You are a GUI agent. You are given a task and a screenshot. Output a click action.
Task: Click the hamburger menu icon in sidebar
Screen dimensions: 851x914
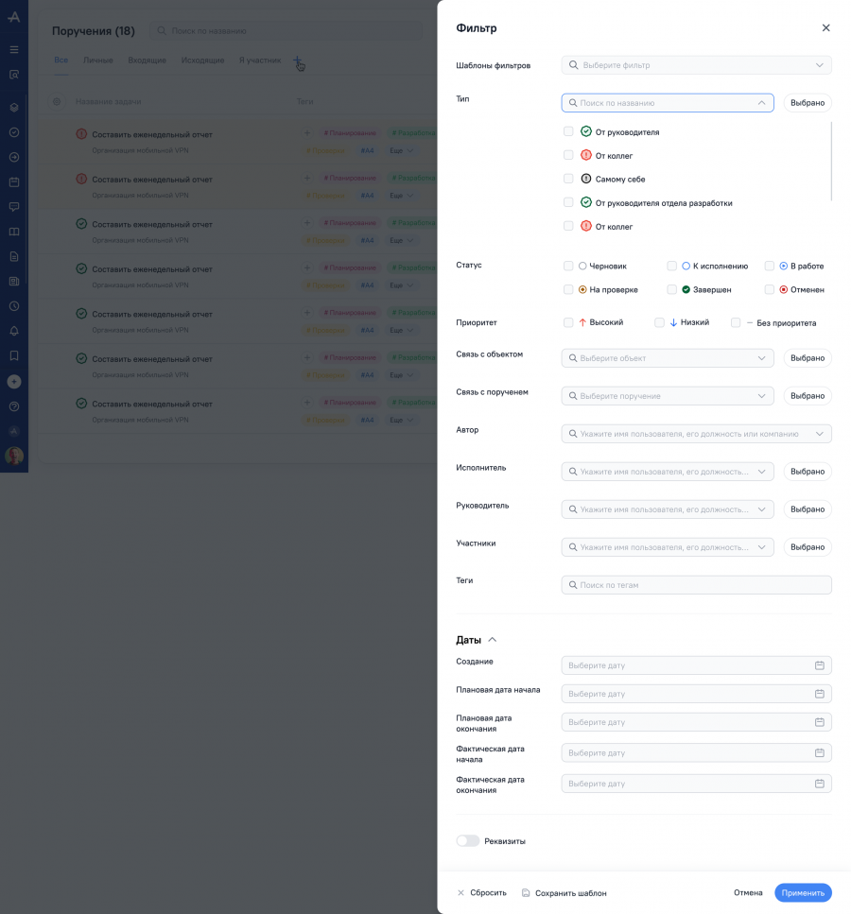(x=14, y=49)
